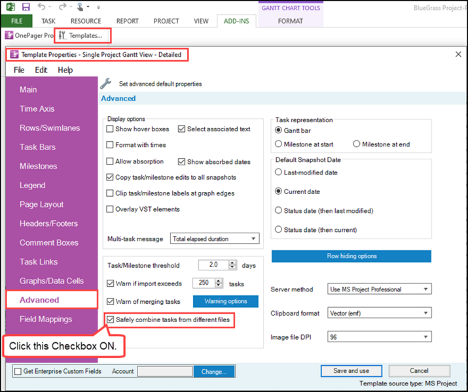Enable Clip task/milestone labels at graph edges

(x=110, y=193)
